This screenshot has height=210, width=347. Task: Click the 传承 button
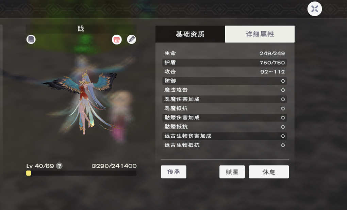[173, 172]
